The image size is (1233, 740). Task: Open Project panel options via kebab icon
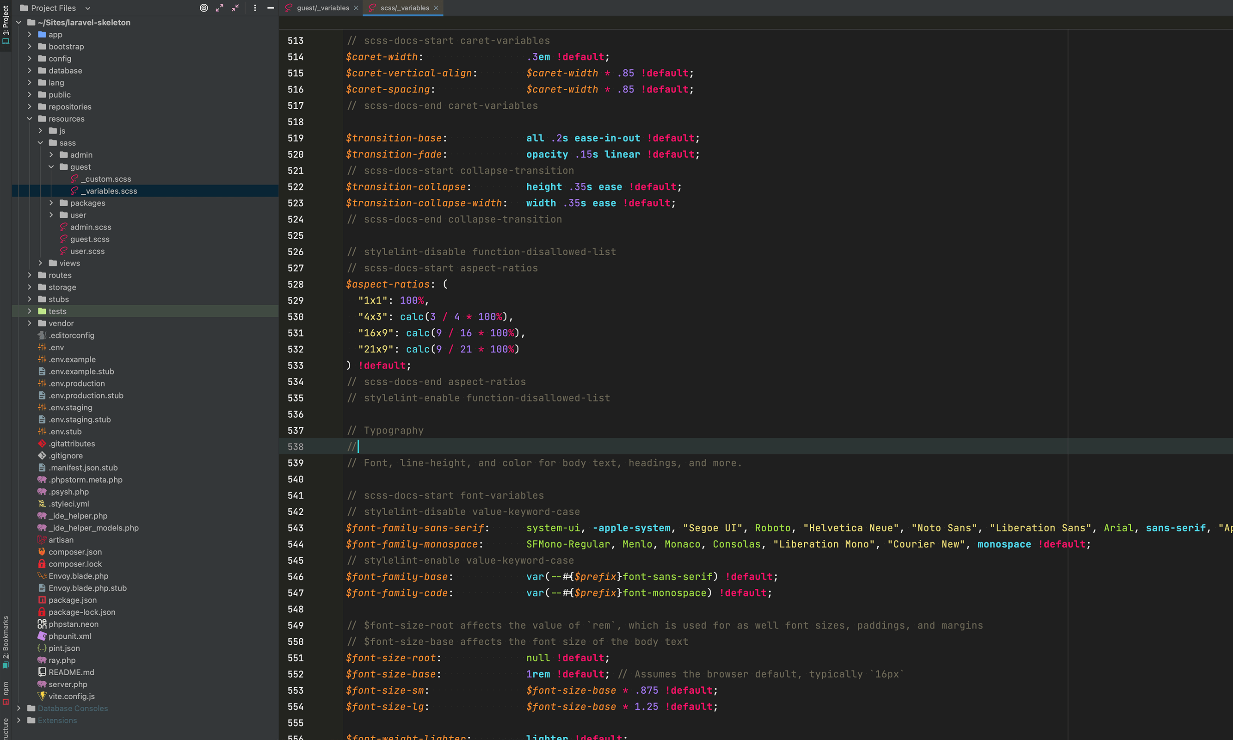coord(255,8)
